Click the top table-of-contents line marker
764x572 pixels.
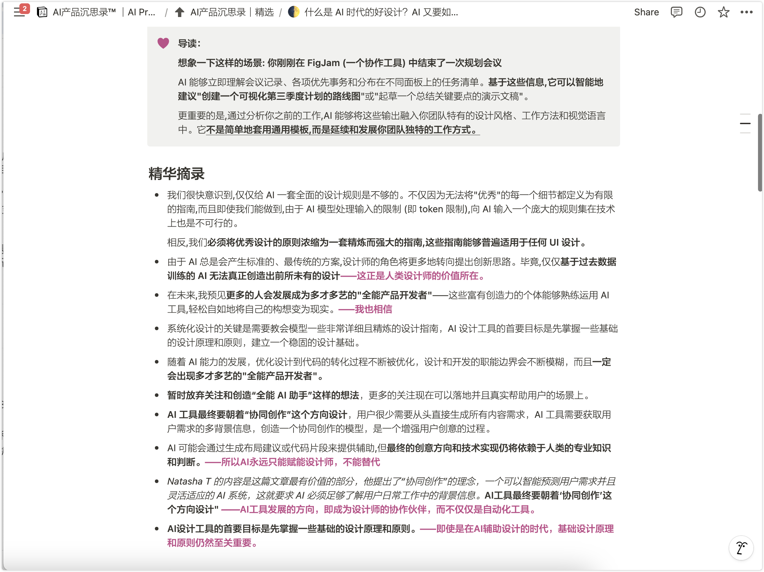[x=745, y=114]
